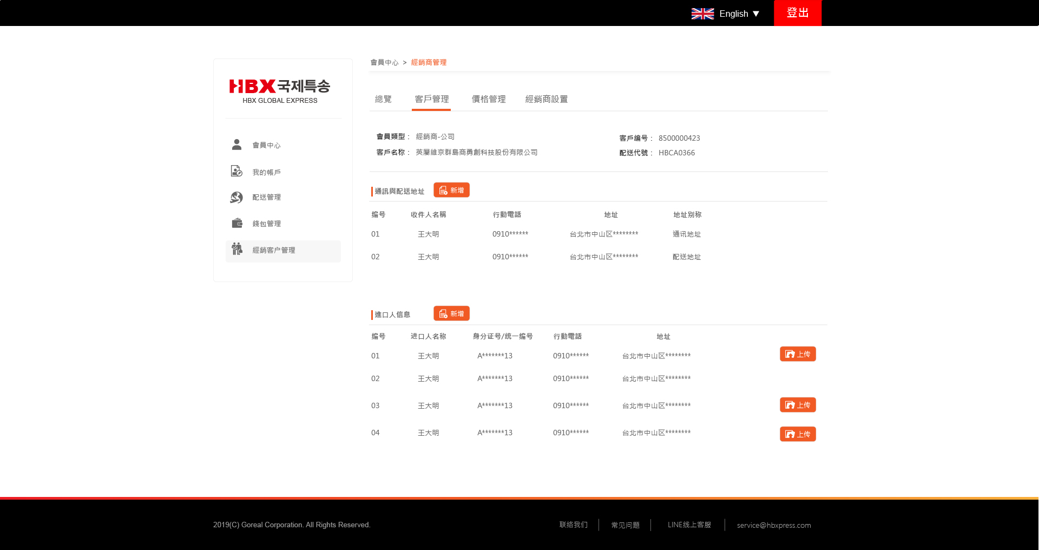Screen dimensions: 1039x550
Task: Click the wallet icon for 錢包管理
Action: click(x=237, y=223)
